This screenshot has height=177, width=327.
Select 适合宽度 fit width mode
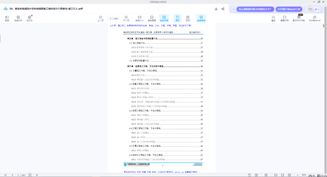click(152, 18)
